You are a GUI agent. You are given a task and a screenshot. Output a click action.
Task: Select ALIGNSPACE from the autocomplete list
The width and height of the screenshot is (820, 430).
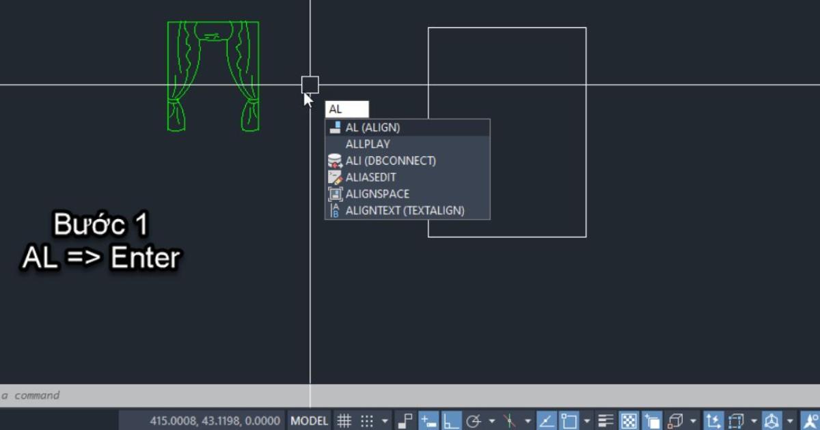click(378, 194)
